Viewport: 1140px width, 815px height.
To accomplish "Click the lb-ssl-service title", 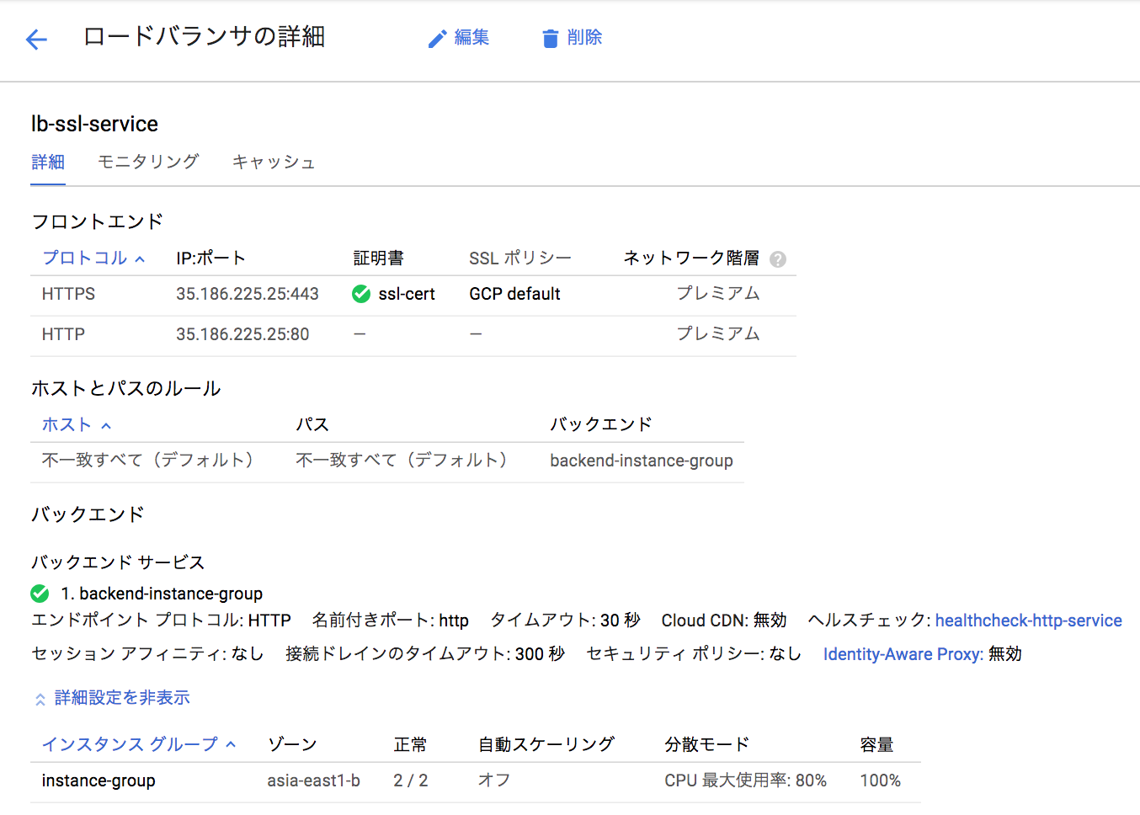I will (94, 124).
